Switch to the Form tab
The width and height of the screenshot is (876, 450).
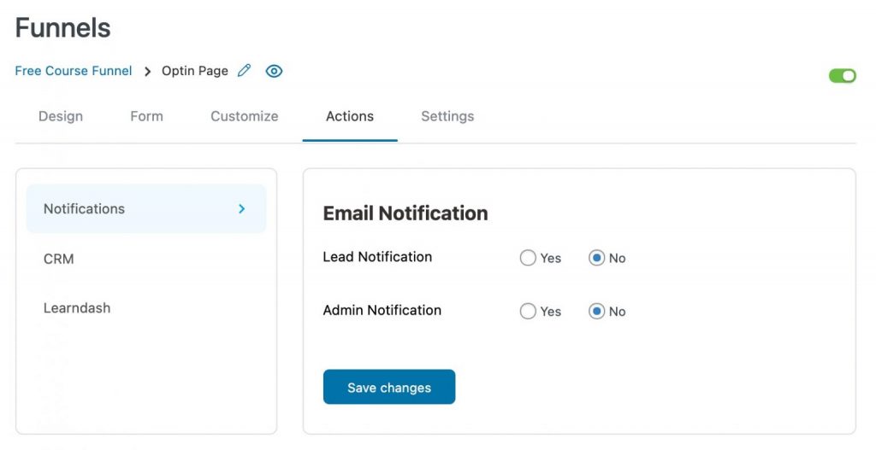point(146,116)
